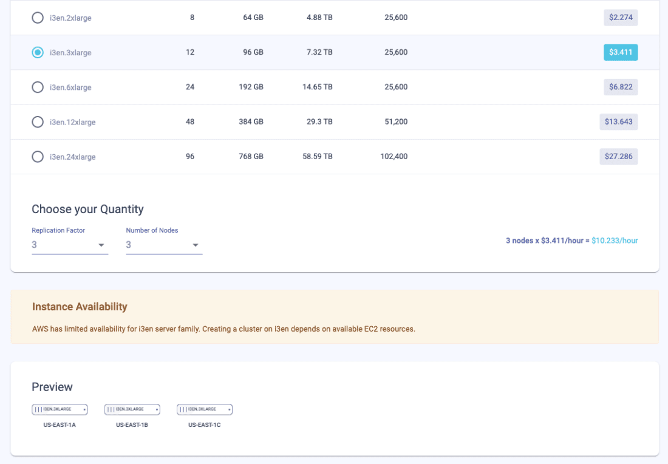Select the i3en.24xlarge radio button
The height and width of the screenshot is (464, 668).
[37, 156]
